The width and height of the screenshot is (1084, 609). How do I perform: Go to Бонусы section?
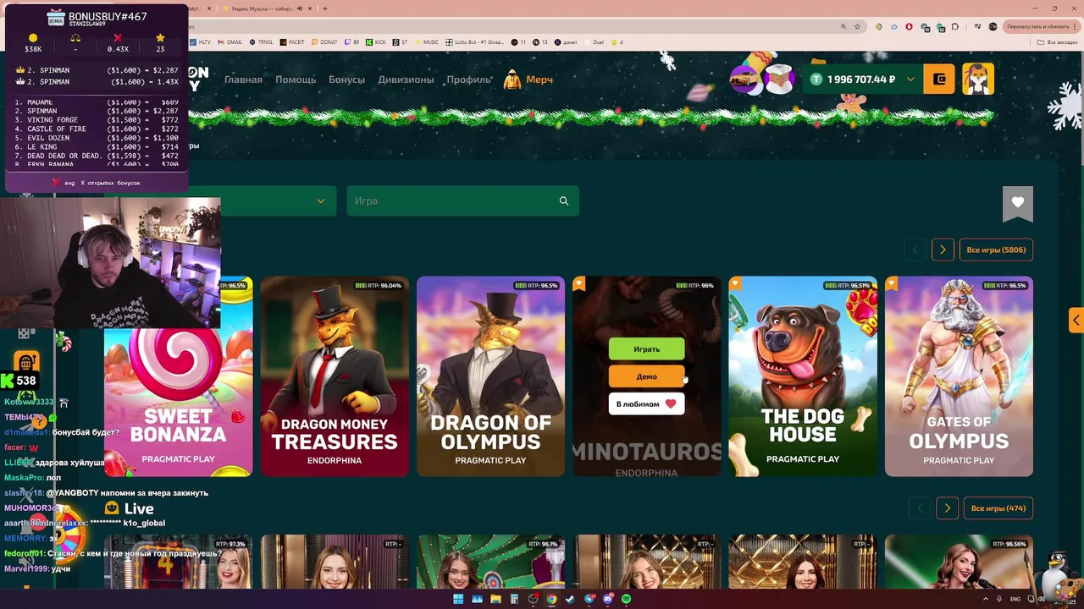tap(346, 80)
